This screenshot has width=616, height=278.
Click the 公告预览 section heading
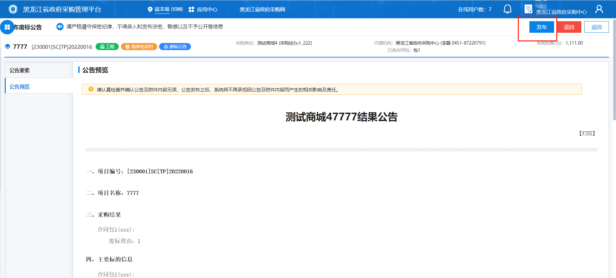click(x=95, y=70)
